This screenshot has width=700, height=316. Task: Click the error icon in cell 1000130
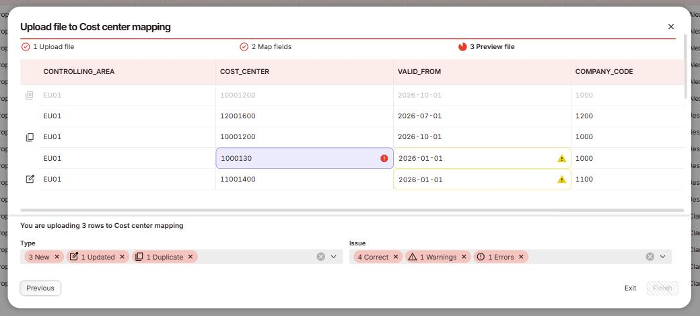pos(384,158)
